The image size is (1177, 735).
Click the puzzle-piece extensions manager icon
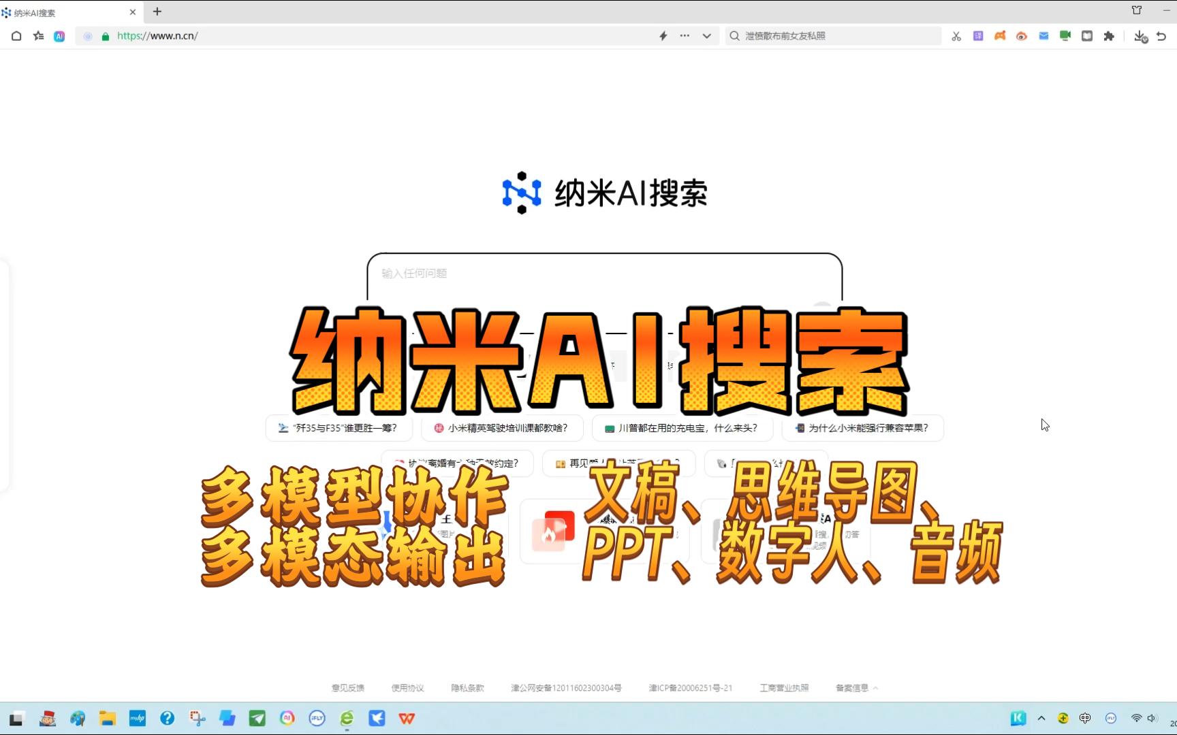[1109, 36]
